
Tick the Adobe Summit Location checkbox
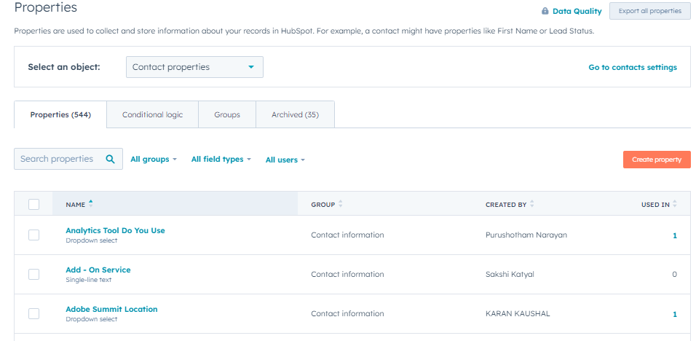pyautogui.click(x=33, y=313)
